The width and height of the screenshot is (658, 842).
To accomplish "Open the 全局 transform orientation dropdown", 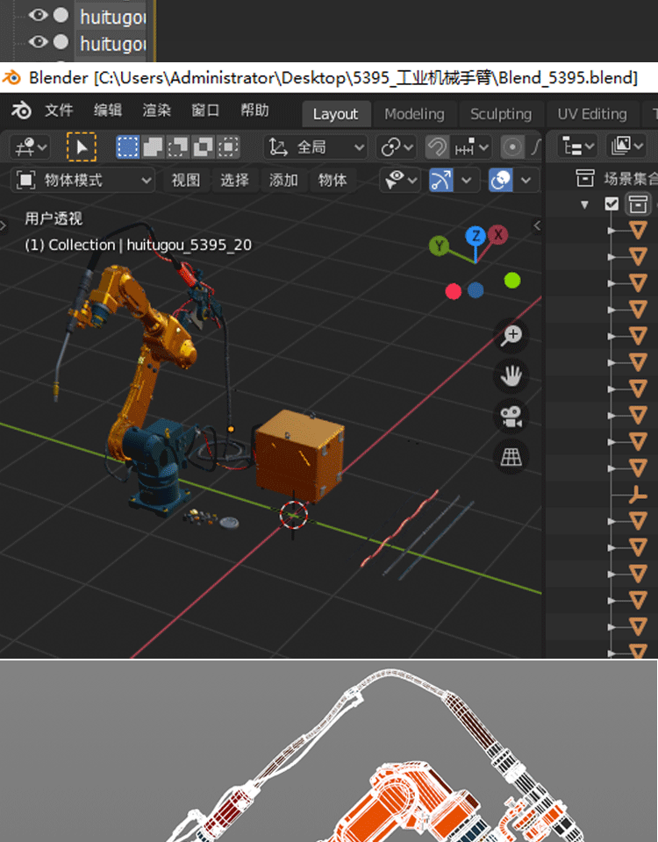I will [x=316, y=146].
